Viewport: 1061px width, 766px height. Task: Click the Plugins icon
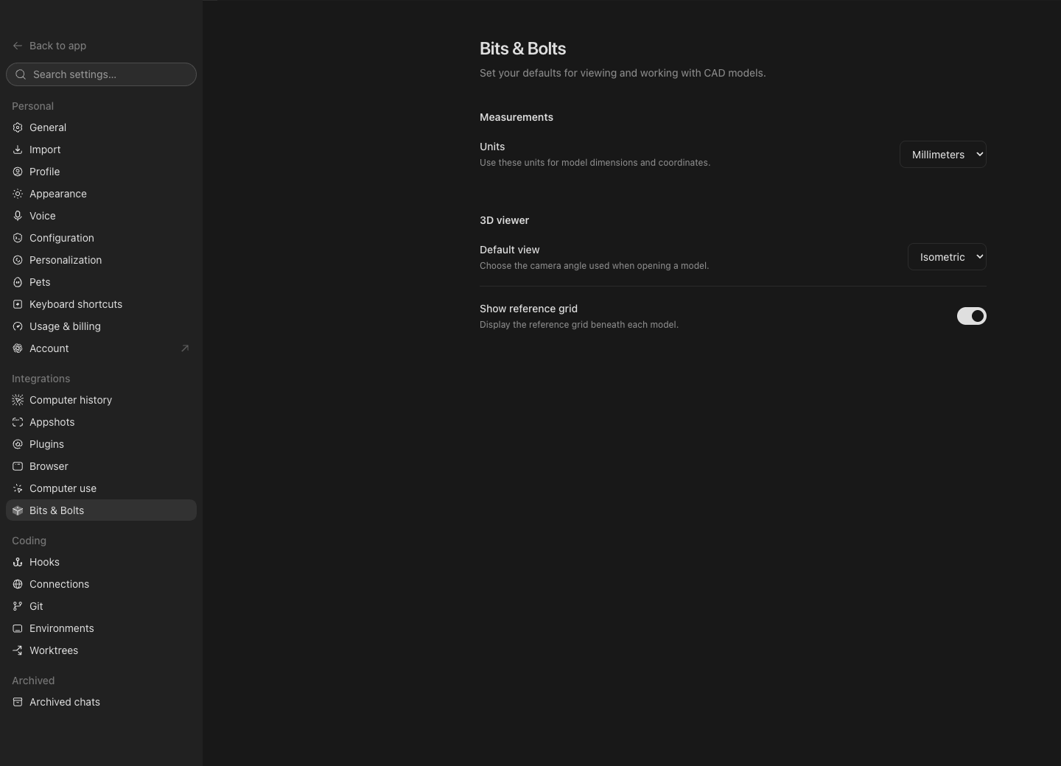point(18,444)
